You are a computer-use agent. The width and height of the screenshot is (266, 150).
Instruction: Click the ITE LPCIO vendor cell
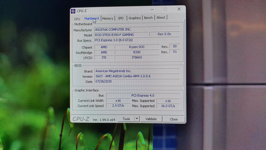coord(104,57)
